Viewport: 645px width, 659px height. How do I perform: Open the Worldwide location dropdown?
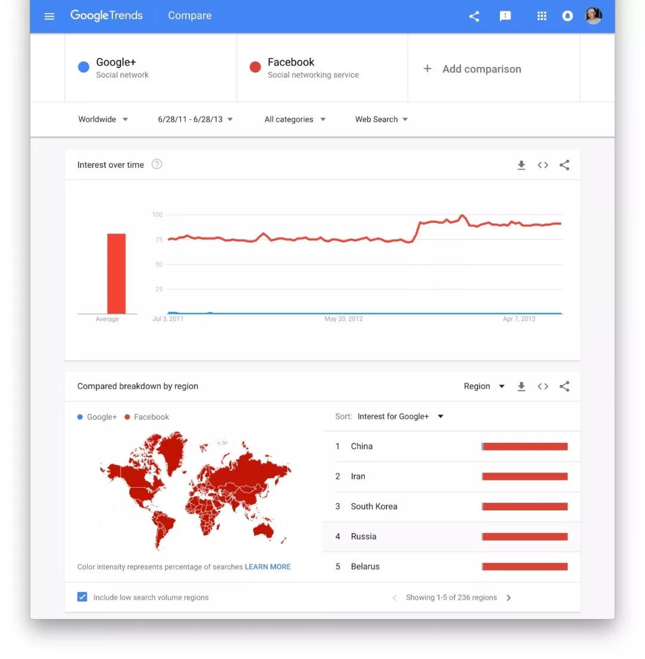[103, 119]
